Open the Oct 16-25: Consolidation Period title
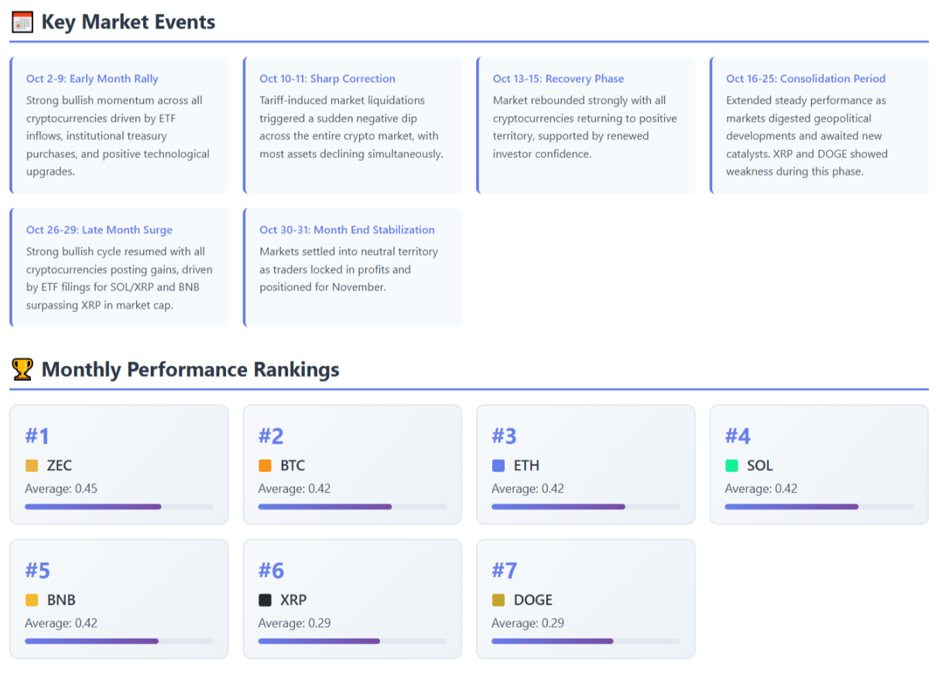Image resolution: width=942 pixels, height=675 pixels. coord(805,79)
